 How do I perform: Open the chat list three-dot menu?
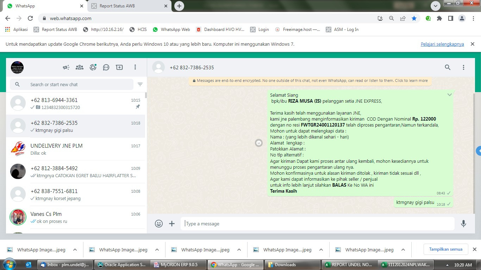point(135,67)
